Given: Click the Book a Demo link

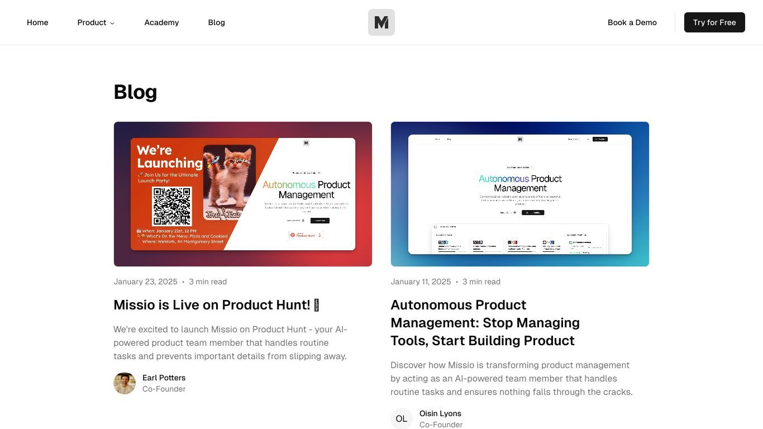Looking at the screenshot, I should 632,22.
